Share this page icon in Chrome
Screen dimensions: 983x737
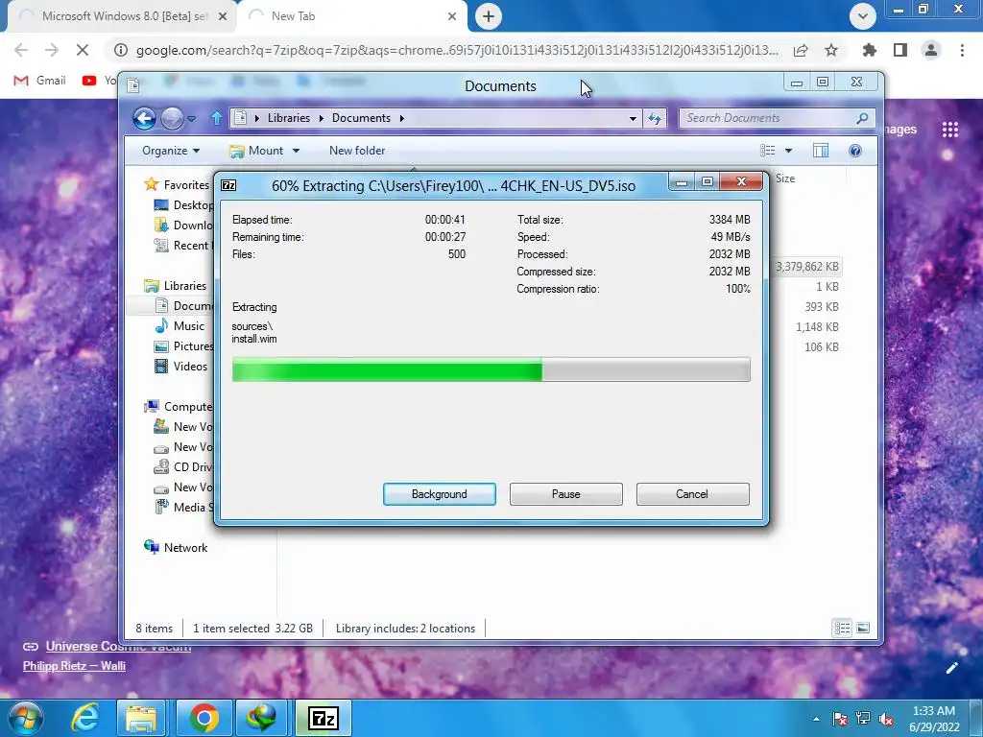(801, 50)
